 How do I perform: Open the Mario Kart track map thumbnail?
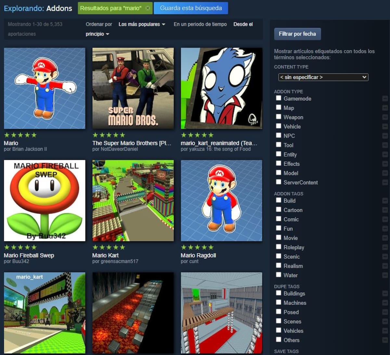pyautogui.click(x=133, y=200)
